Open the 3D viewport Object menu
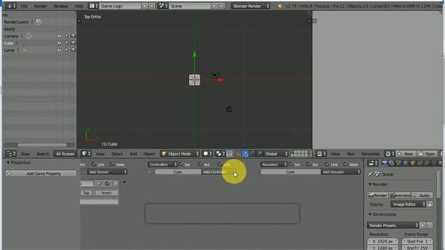445x250 pixels. click(149, 154)
